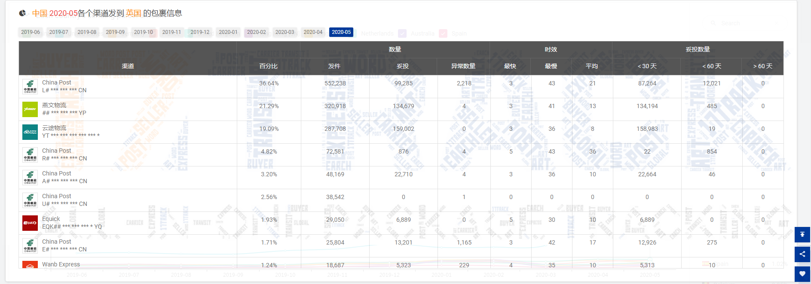Screen dimensions: 811x284
Task: Click the 最慢 column header
Action: 551,66
